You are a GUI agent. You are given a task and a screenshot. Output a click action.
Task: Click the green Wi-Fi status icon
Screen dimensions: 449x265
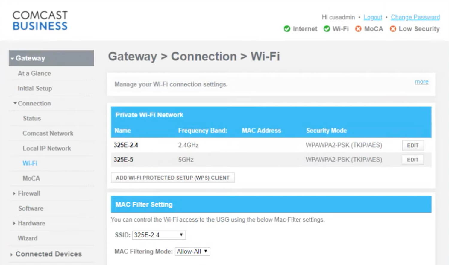327,29
